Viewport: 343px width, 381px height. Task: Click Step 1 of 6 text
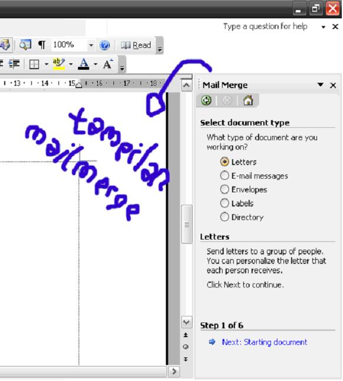coord(221,325)
